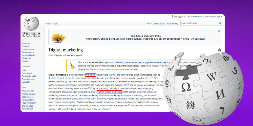This screenshot has width=253, height=126.
Task: Open the Help link under Contribute
Action: click(x=24, y=70)
